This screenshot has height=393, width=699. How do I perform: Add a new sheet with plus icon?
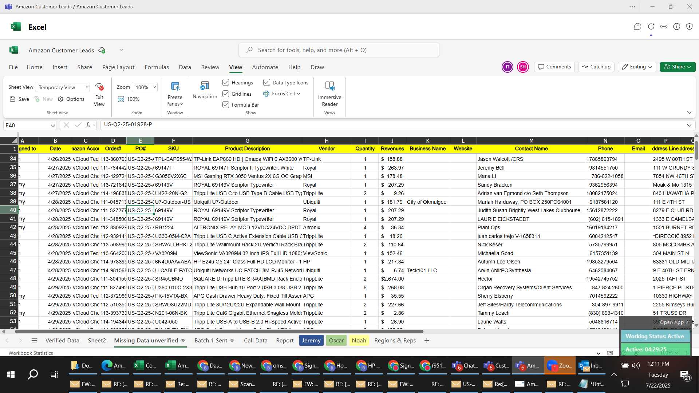pos(427,341)
